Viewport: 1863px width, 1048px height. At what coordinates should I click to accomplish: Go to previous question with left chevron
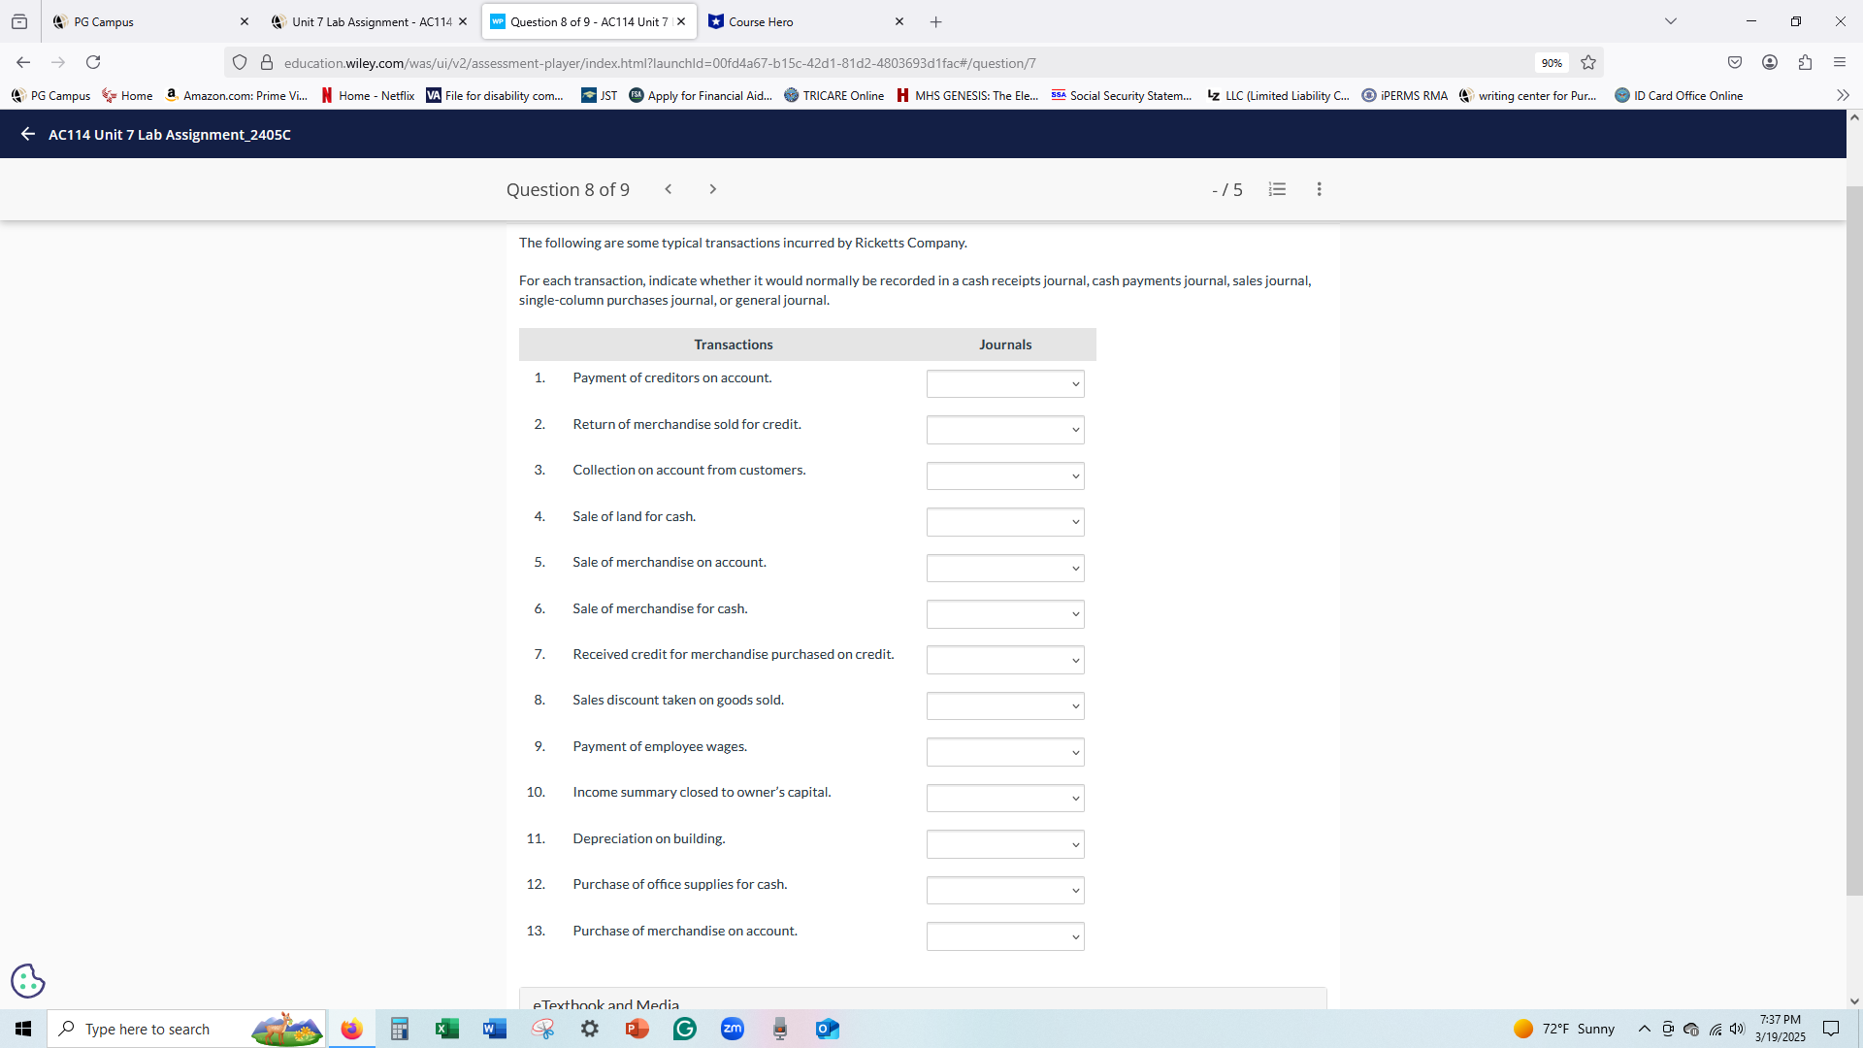(669, 189)
